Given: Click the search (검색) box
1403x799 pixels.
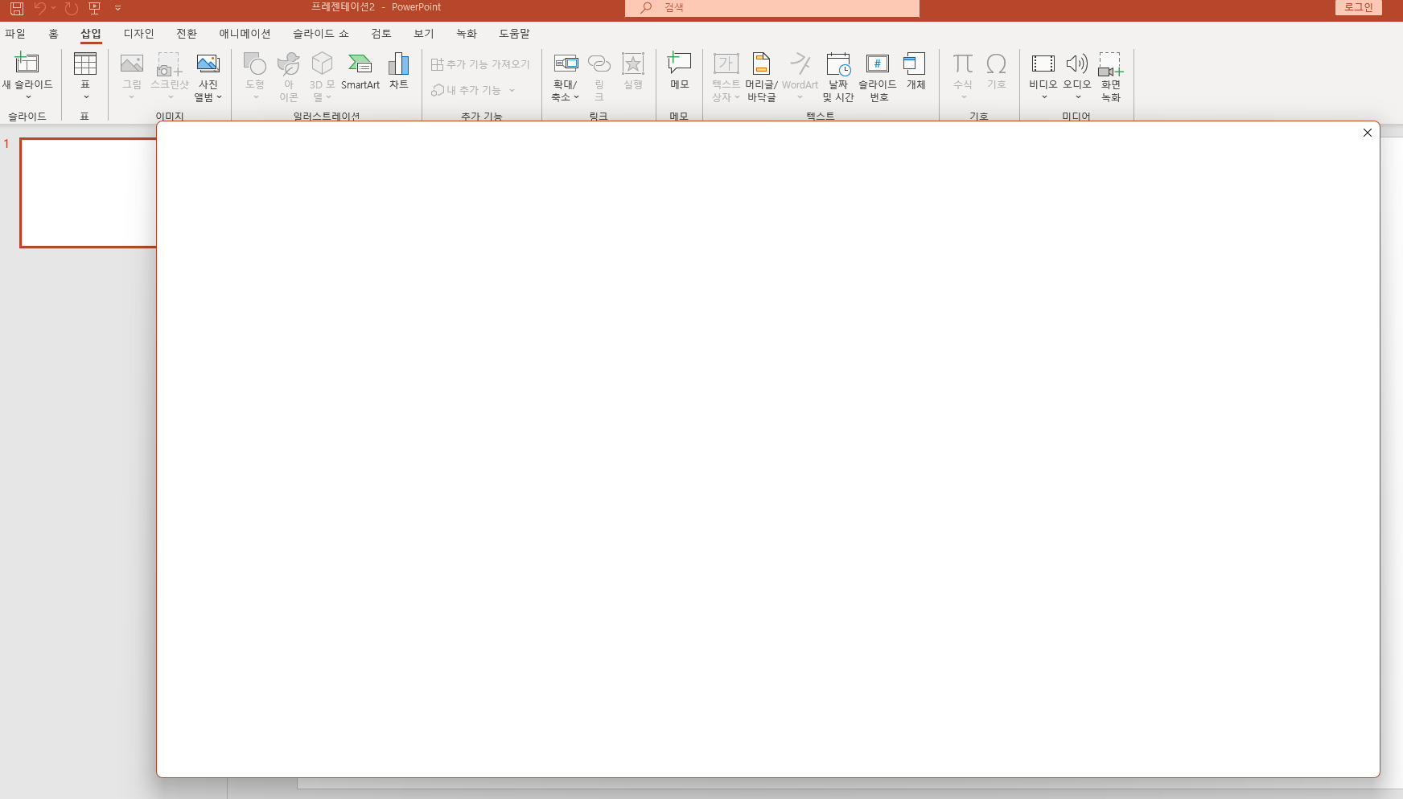Looking at the screenshot, I should point(772,8).
